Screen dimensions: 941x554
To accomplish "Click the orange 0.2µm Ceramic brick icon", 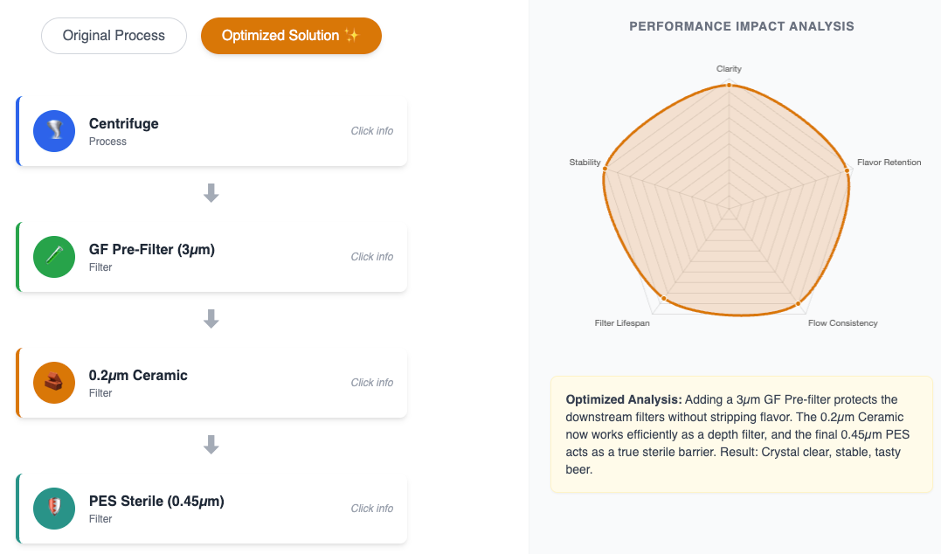I will point(54,383).
